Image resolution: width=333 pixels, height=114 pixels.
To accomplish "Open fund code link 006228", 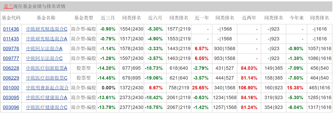I will pyautogui.click(x=11, y=68).
